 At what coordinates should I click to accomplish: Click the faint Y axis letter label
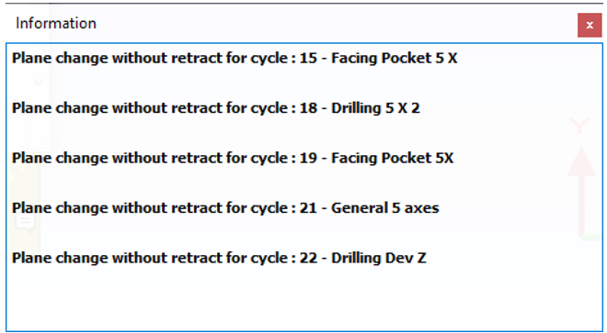pyautogui.click(x=579, y=126)
